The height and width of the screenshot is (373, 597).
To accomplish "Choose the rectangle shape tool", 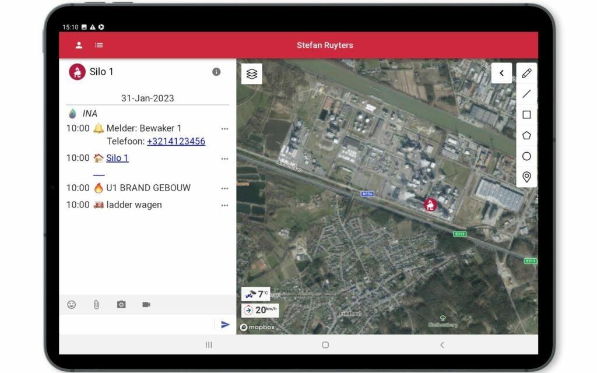I will point(526,115).
